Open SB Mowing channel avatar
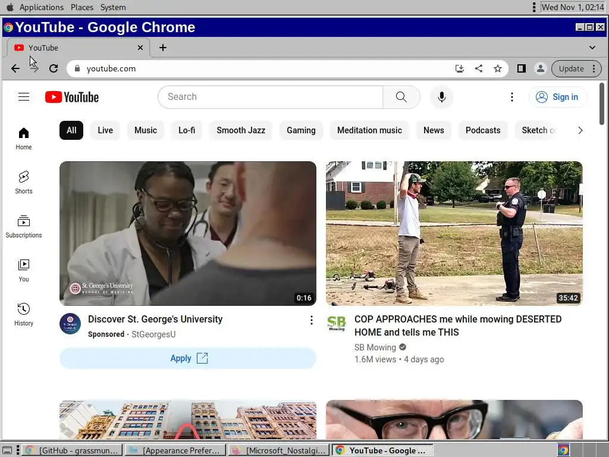Screen dimensions: 609x457 (337, 323)
